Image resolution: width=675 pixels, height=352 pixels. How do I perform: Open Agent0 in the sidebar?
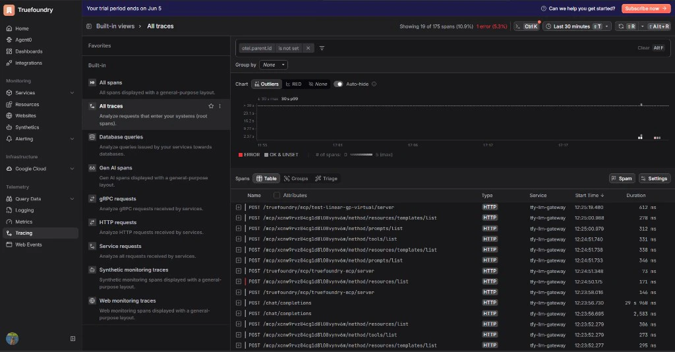[x=23, y=40]
